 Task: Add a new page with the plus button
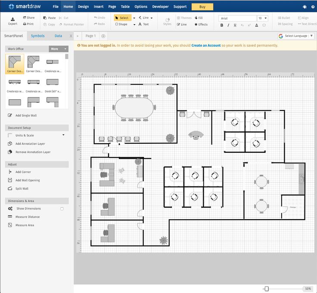[x=103, y=36]
